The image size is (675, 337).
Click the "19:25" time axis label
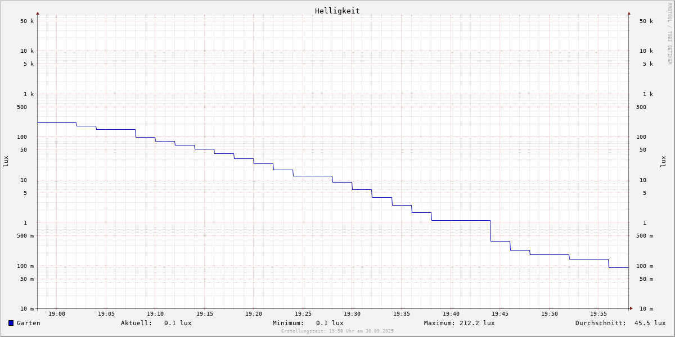click(303, 314)
